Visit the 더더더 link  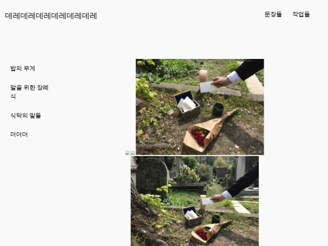(x=19, y=134)
